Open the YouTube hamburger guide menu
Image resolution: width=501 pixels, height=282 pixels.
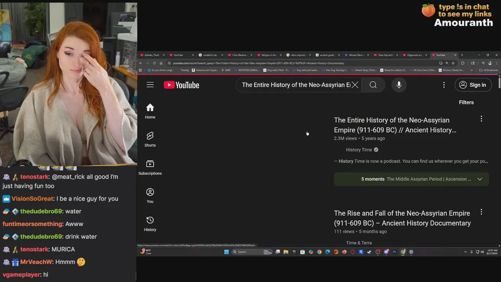pos(150,85)
